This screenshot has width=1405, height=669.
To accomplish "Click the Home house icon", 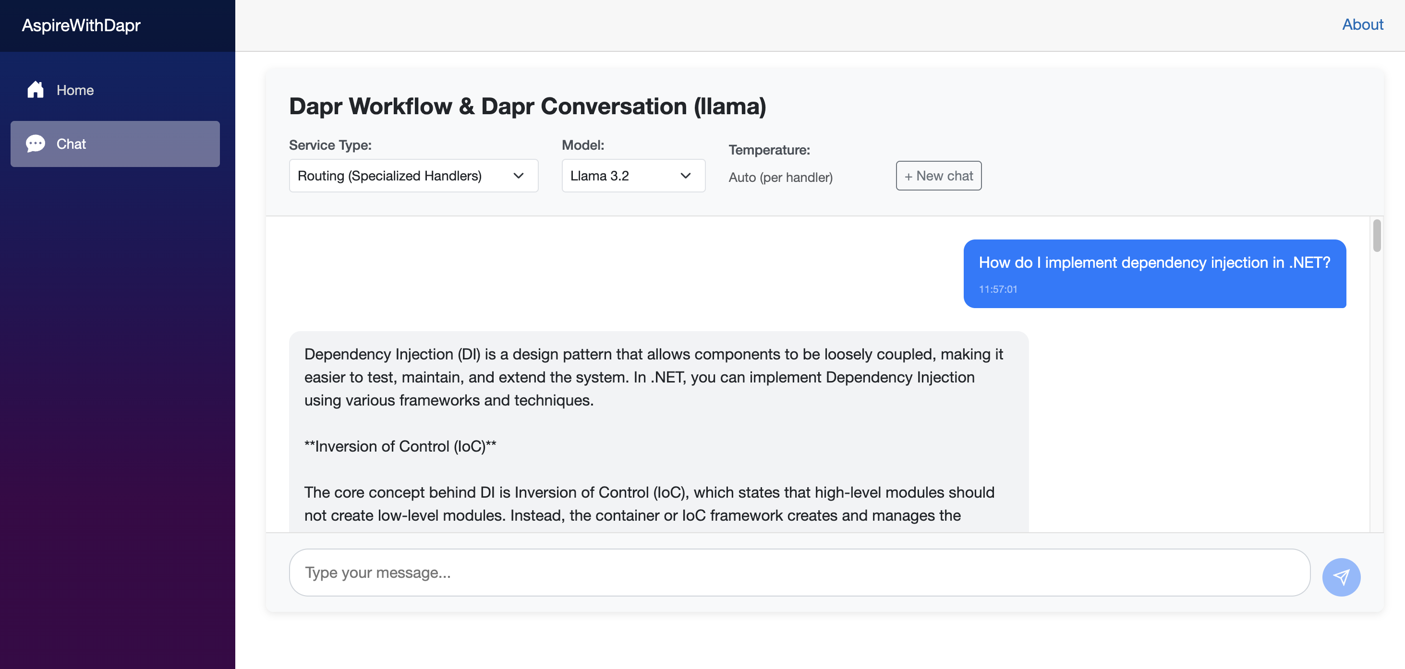I will [x=36, y=89].
